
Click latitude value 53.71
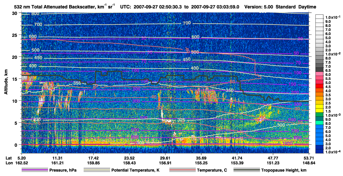tap(309, 158)
